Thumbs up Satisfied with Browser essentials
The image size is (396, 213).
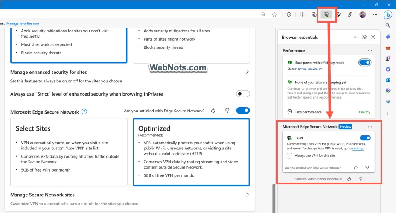[349, 179]
